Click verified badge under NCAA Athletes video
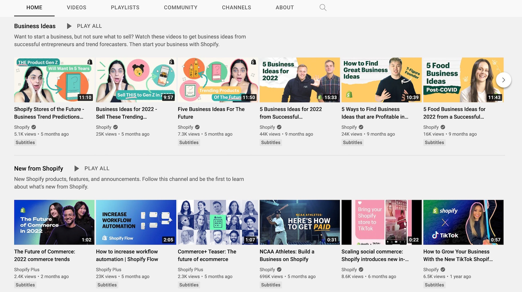Image resolution: width=522 pixels, height=292 pixels. coord(279,269)
